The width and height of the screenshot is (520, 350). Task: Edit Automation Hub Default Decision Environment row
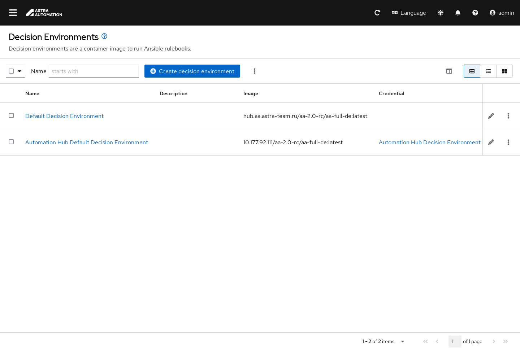point(491,142)
